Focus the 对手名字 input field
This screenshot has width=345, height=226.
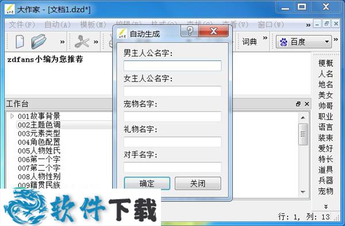pyautogui.click(x=172, y=167)
